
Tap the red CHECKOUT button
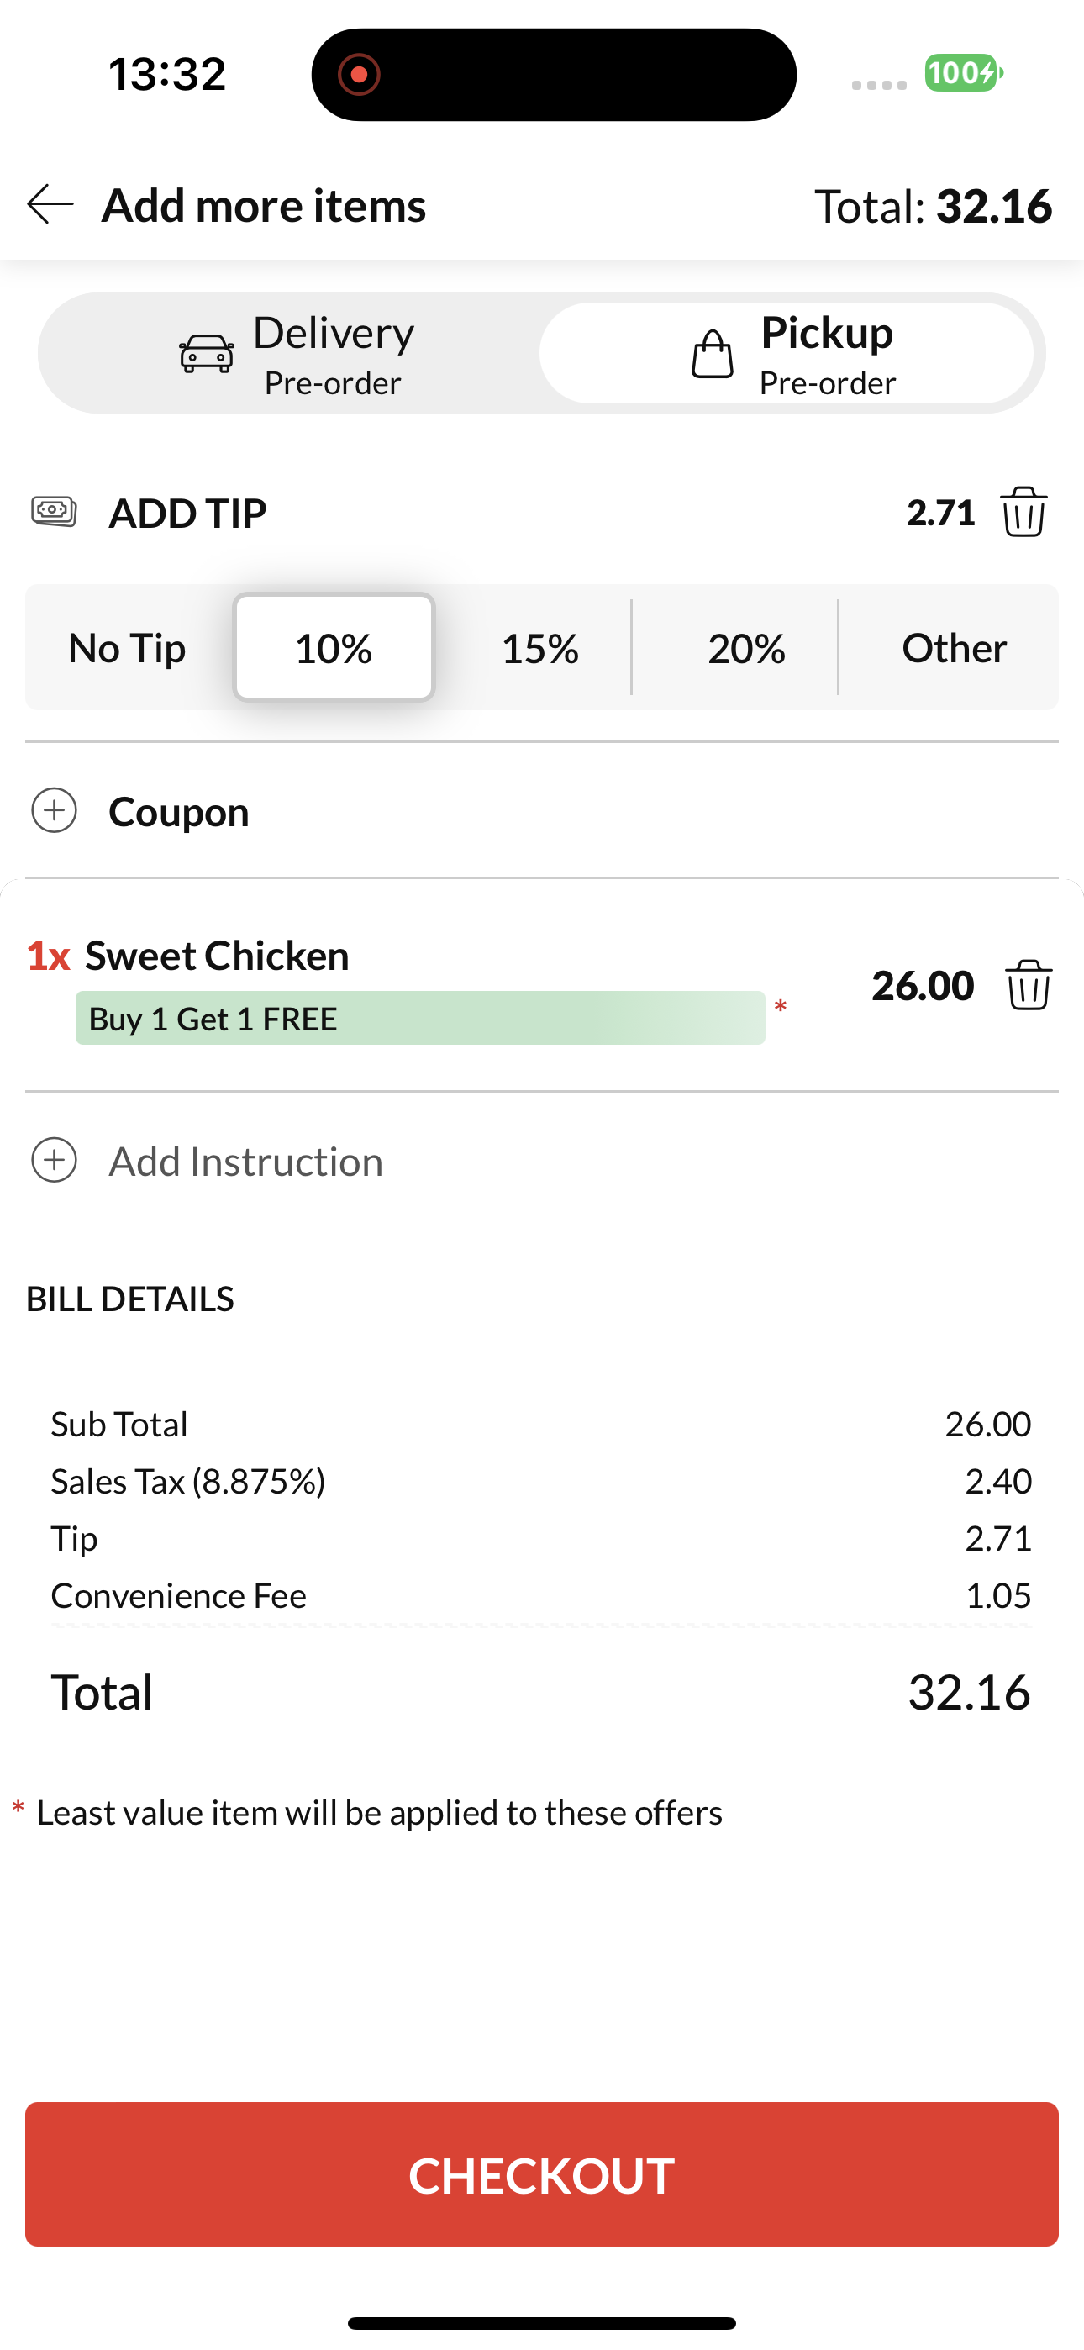(542, 2175)
